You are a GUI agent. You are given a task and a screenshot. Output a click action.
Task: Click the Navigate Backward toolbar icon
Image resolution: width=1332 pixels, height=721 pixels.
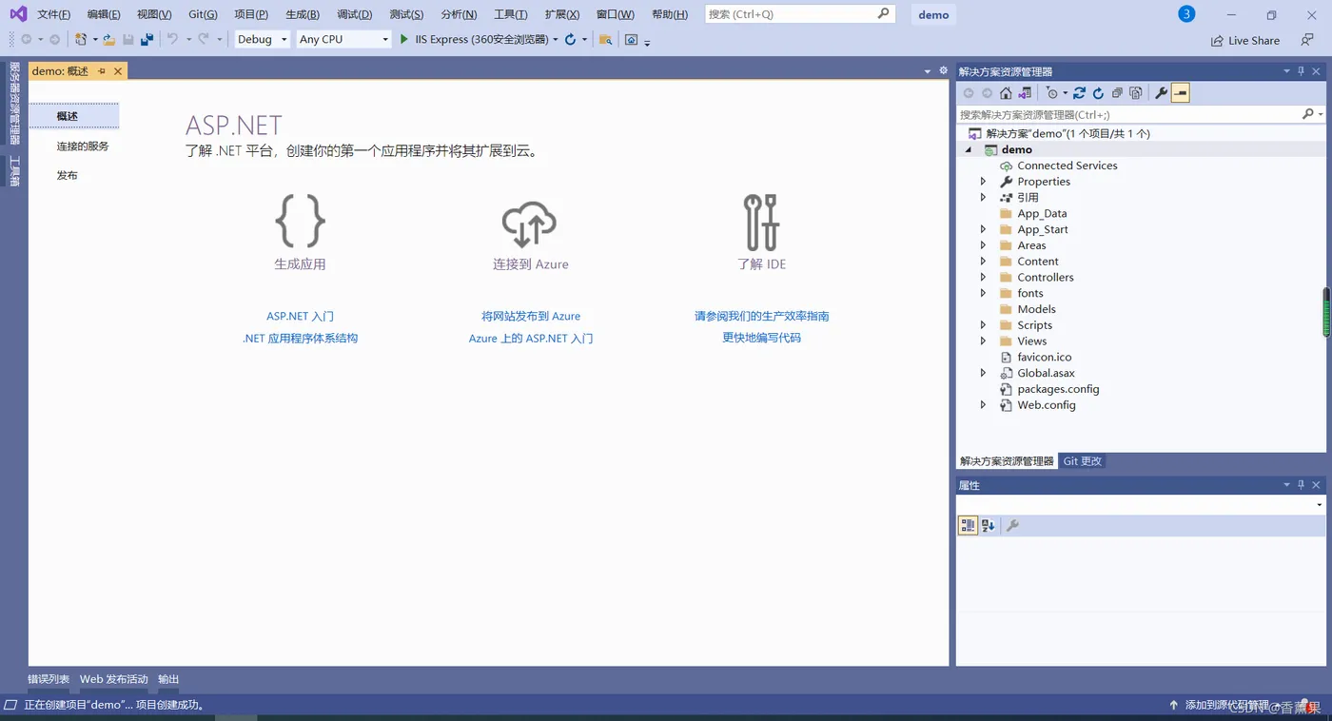(27, 39)
